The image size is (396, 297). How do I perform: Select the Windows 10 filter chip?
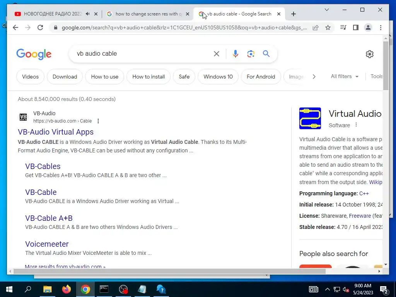pyautogui.click(x=218, y=77)
